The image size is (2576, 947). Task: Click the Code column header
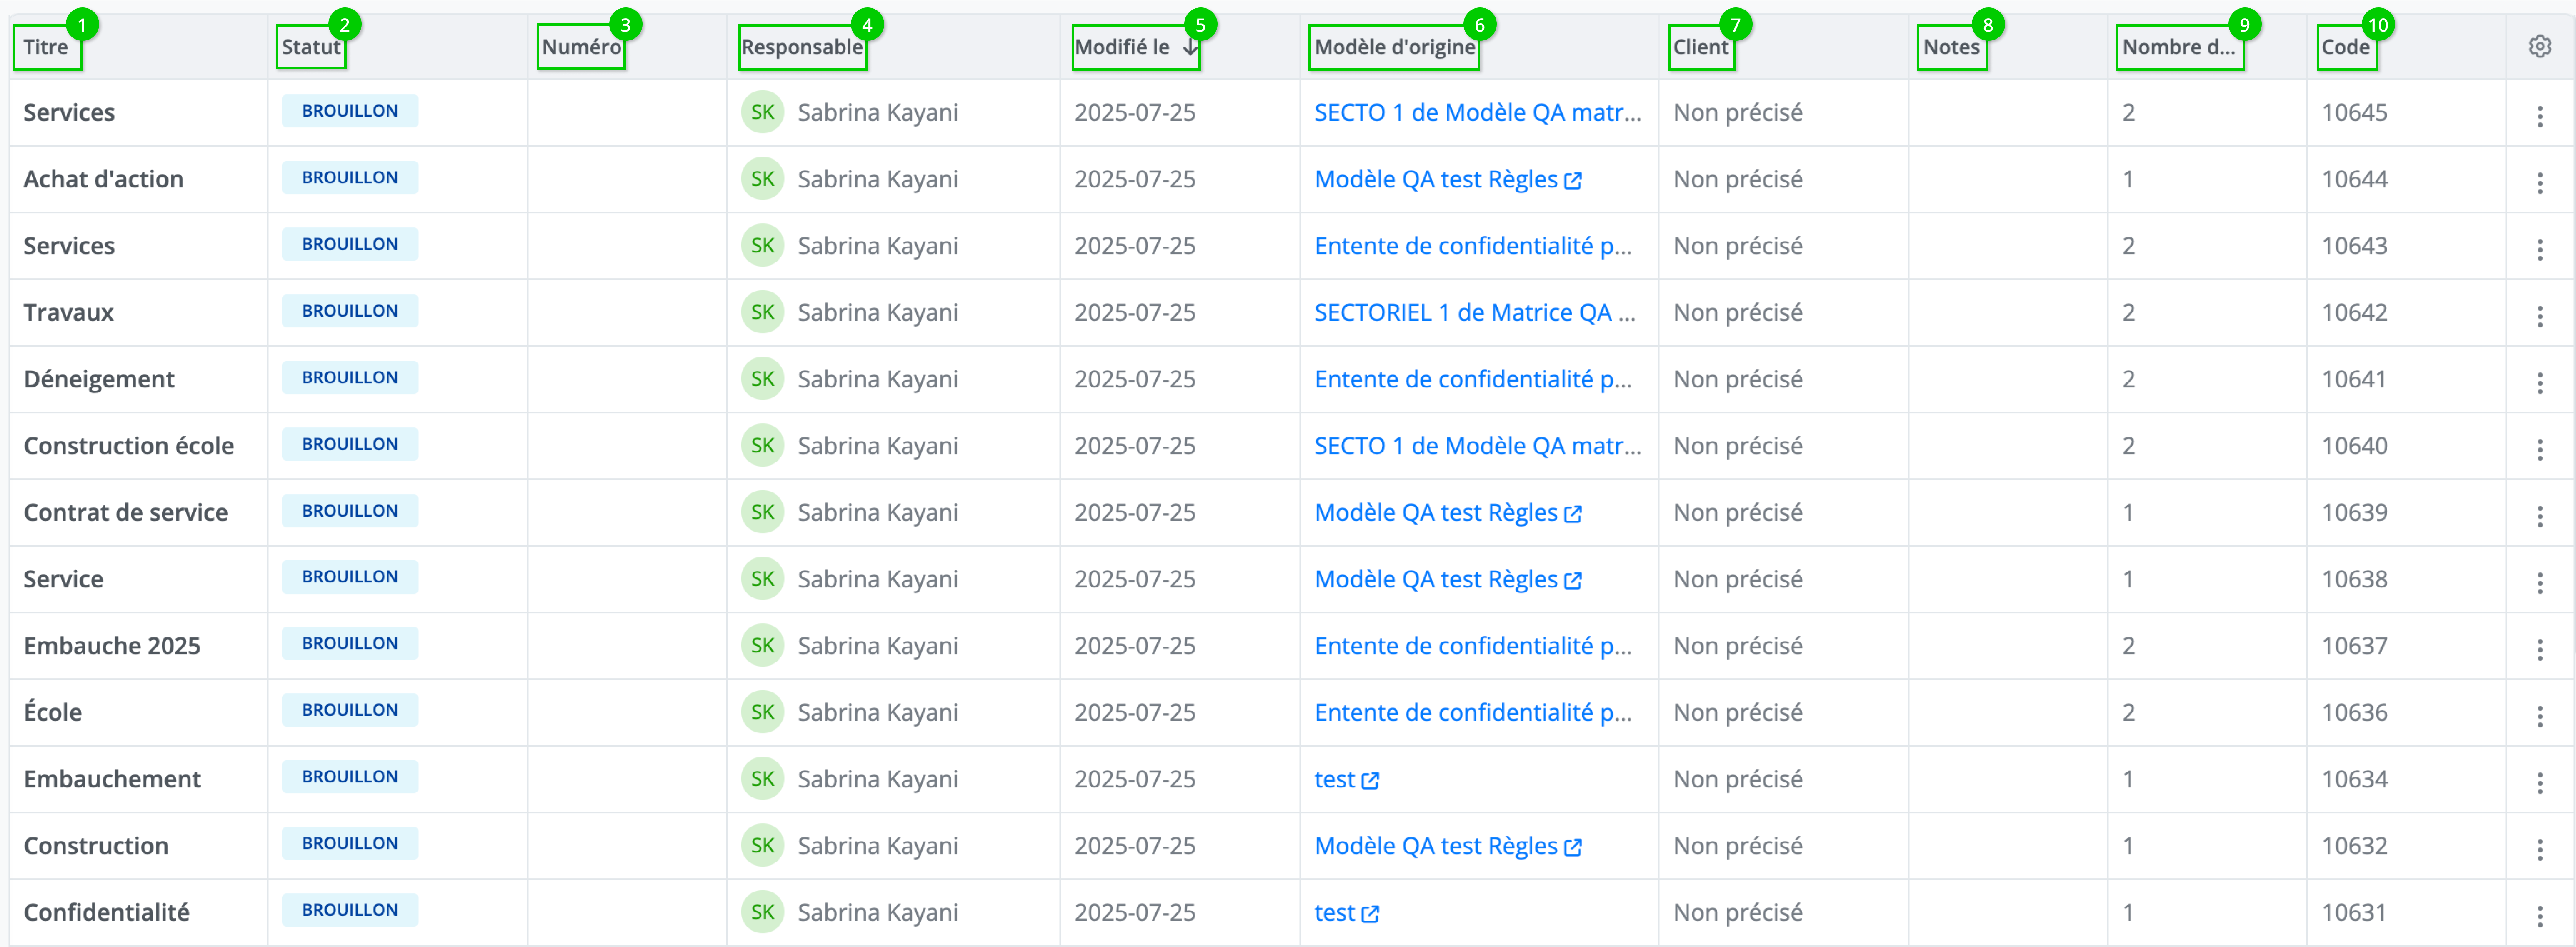tap(2345, 47)
